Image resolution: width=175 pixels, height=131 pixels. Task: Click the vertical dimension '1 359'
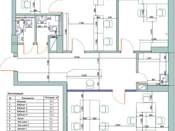(x=48, y=63)
